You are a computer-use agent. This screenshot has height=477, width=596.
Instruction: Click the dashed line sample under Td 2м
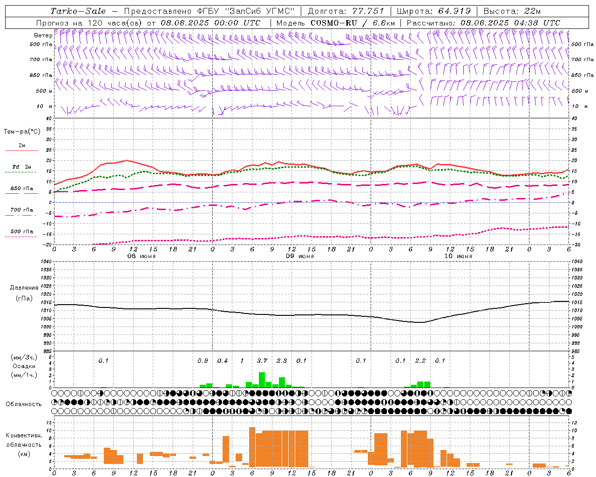(x=20, y=172)
